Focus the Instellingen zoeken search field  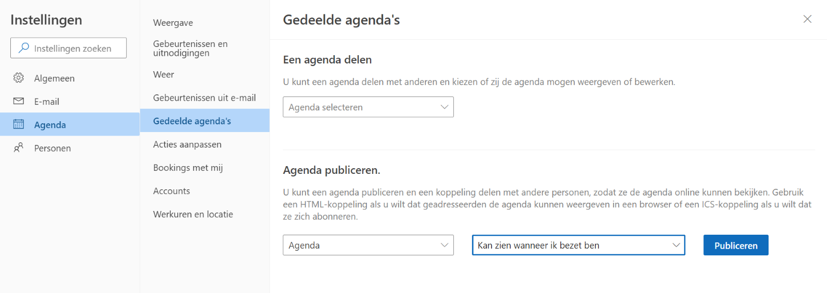(x=68, y=48)
